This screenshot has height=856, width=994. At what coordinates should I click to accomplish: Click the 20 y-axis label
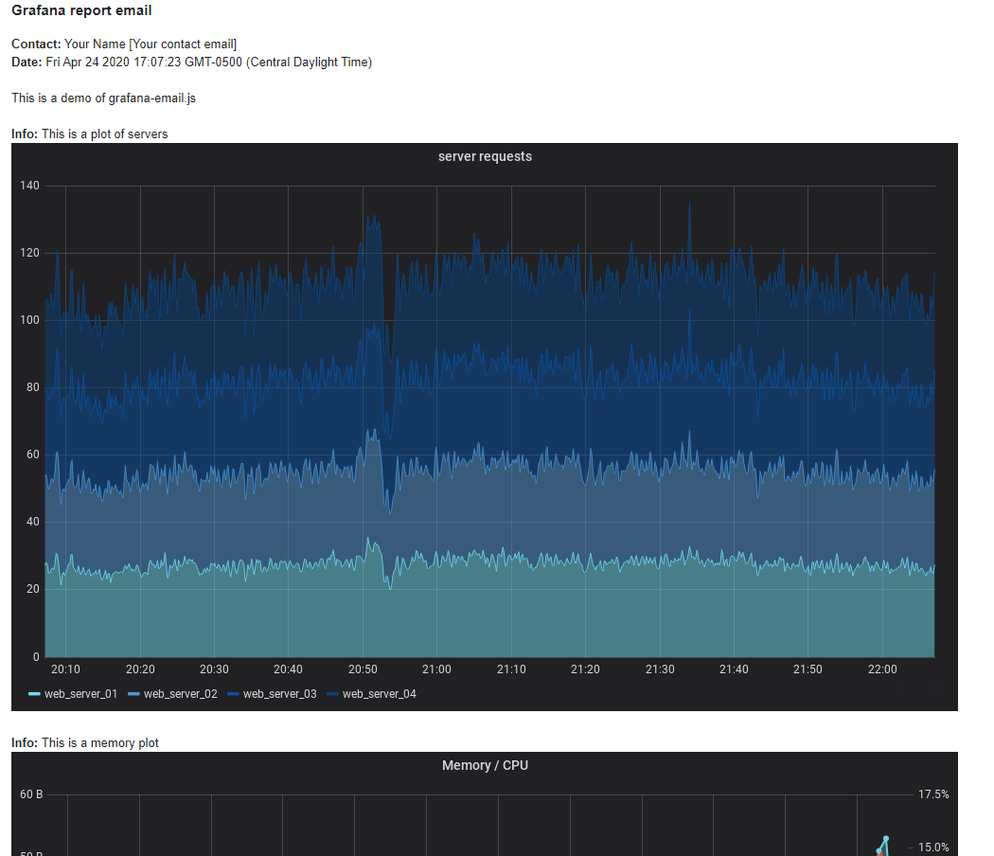point(33,589)
